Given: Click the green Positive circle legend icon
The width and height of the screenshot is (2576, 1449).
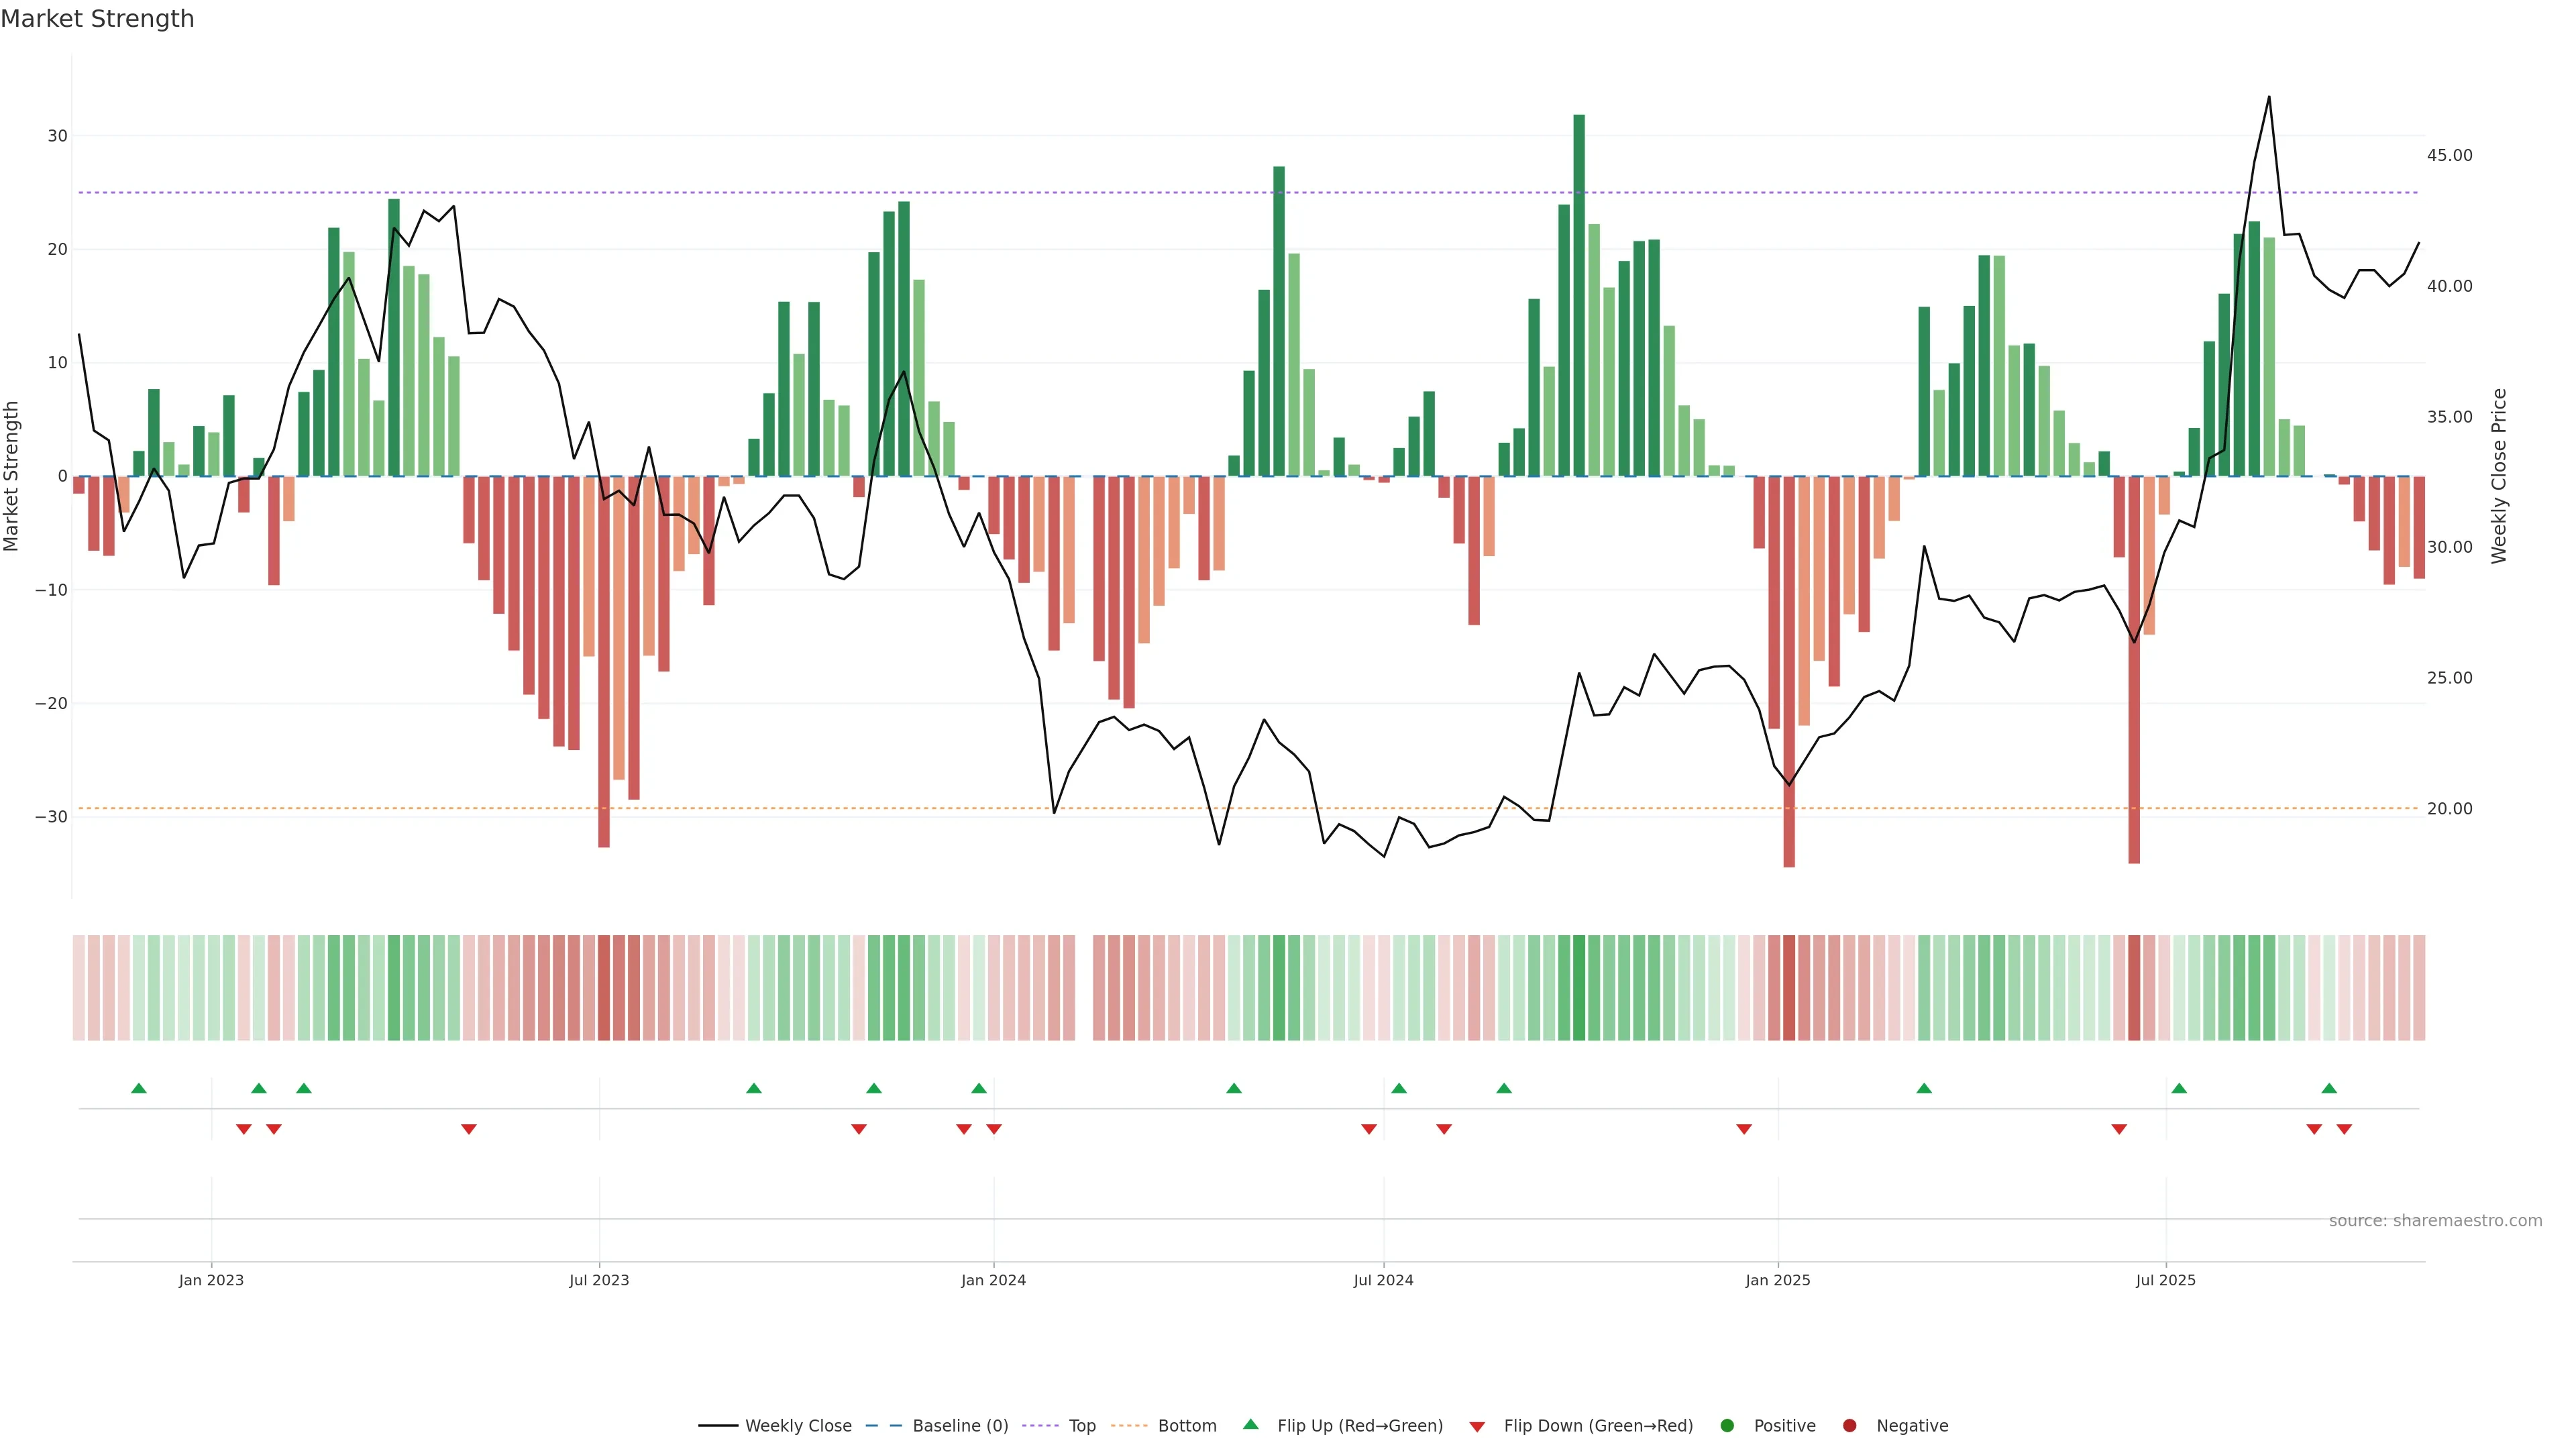Looking at the screenshot, I should click(1727, 1426).
